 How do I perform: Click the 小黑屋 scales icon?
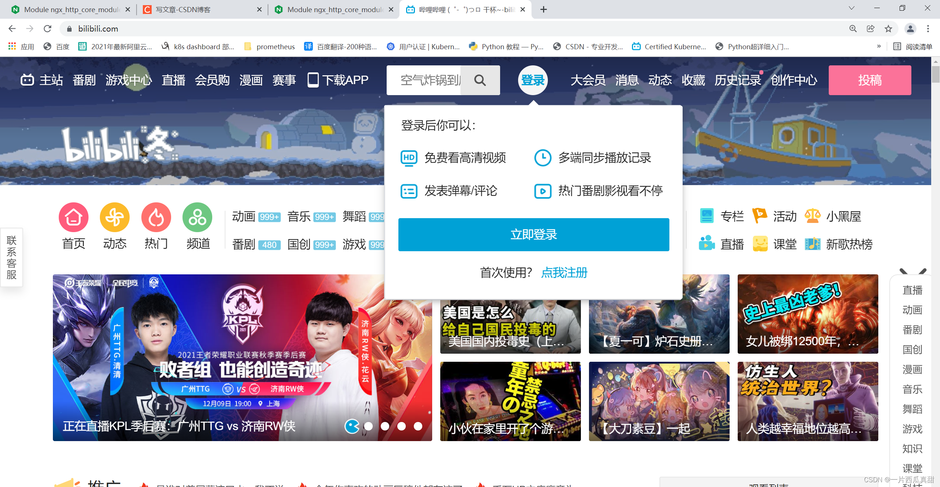pos(812,216)
